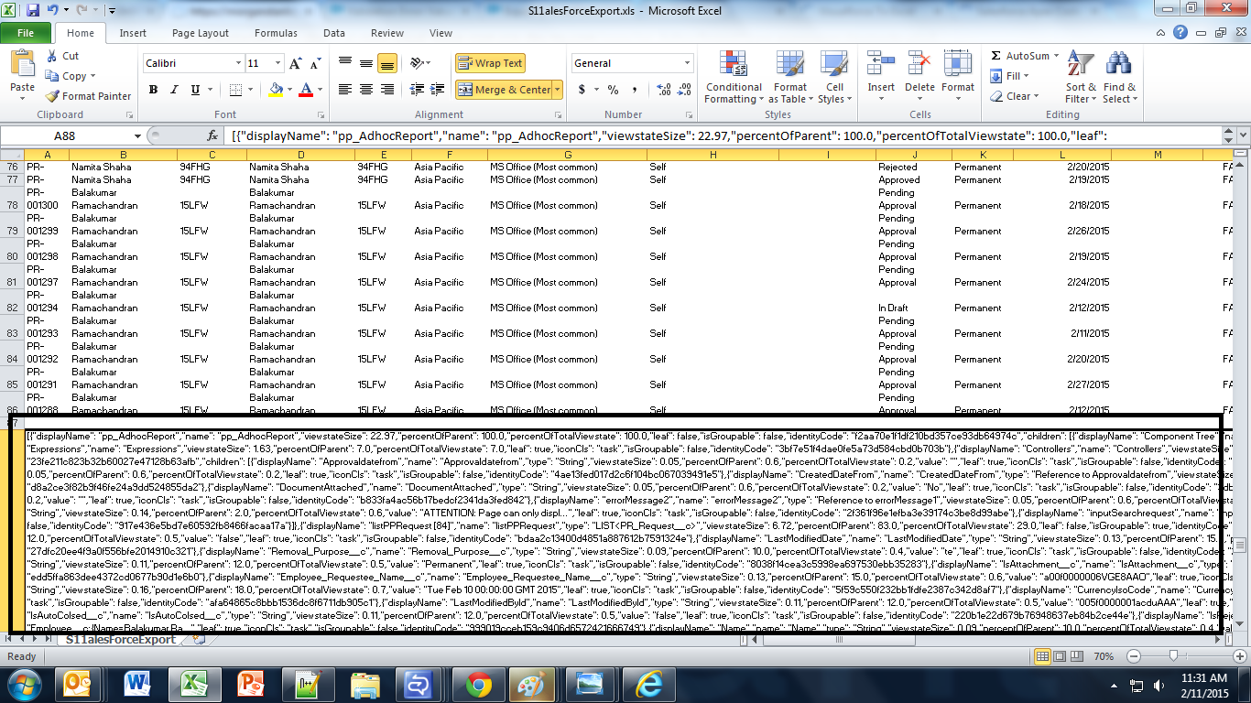Image resolution: width=1251 pixels, height=703 pixels.
Task: Click Delete cells button
Action: 919,73
